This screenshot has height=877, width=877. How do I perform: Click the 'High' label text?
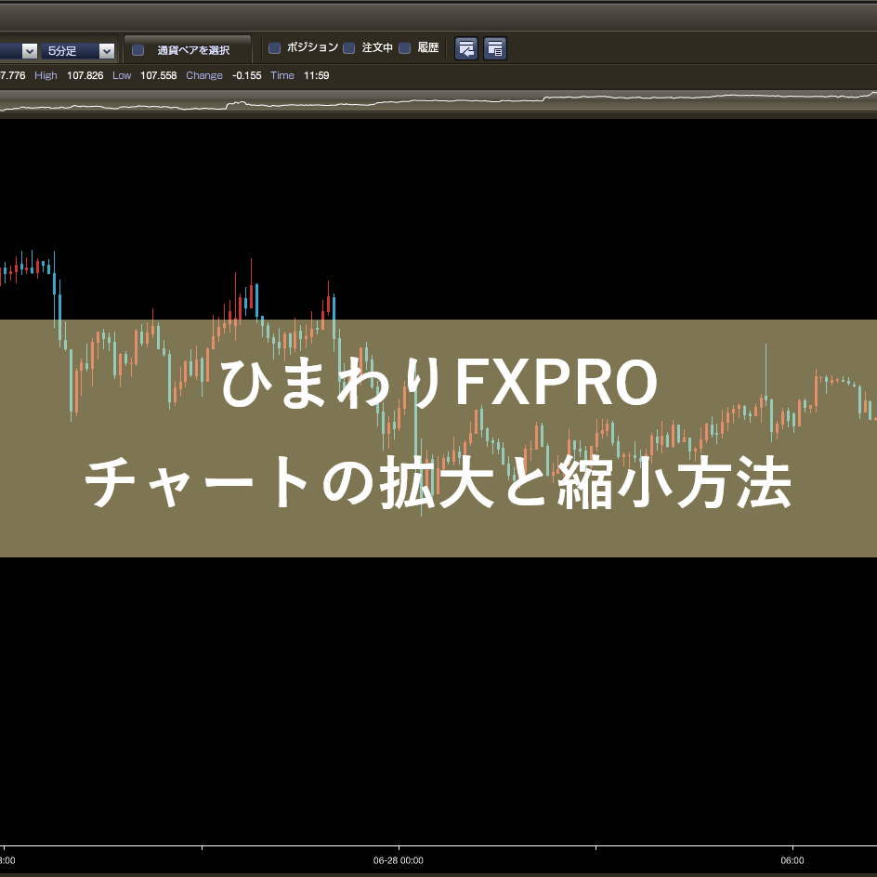46,75
